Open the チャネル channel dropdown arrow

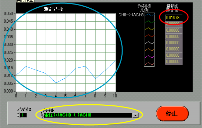tap(135, 115)
